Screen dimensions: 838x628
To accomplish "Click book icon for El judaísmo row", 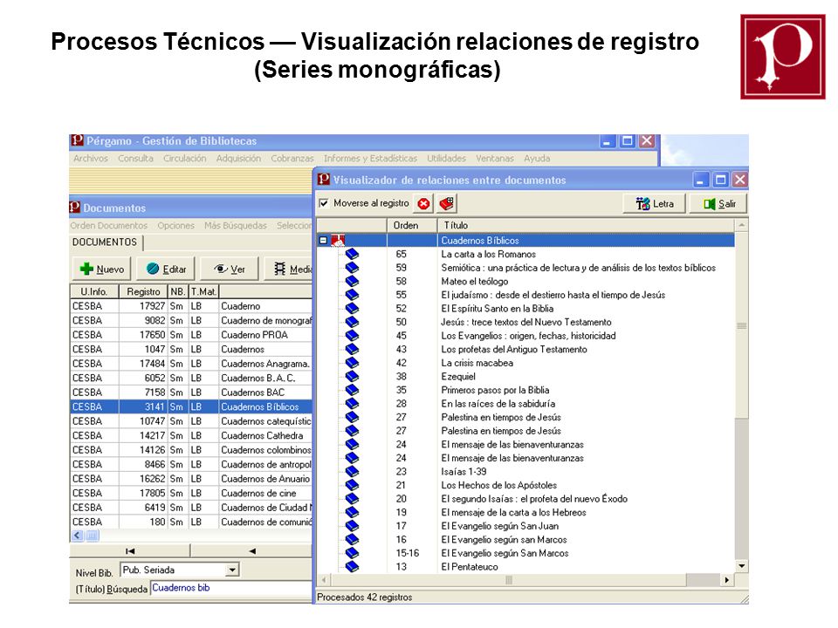I will click(352, 295).
